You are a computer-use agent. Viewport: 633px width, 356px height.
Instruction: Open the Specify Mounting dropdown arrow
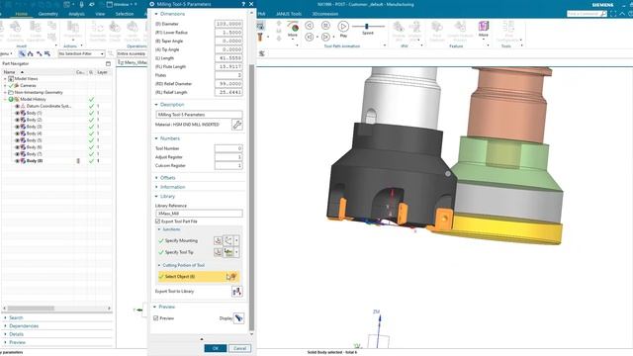[236, 240]
